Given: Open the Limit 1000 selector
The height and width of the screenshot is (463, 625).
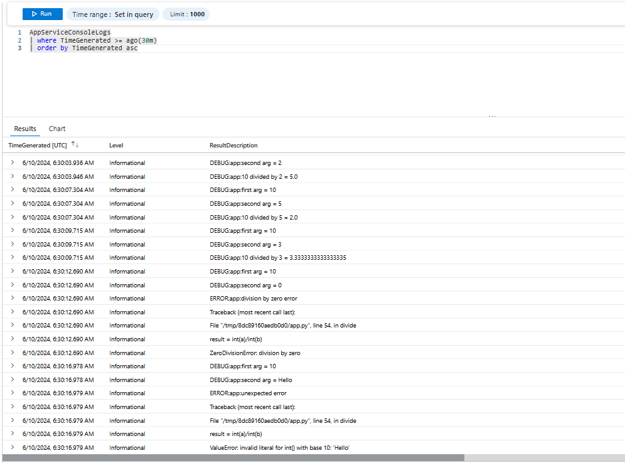Looking at the screenshot, I should tap(185, 13).
